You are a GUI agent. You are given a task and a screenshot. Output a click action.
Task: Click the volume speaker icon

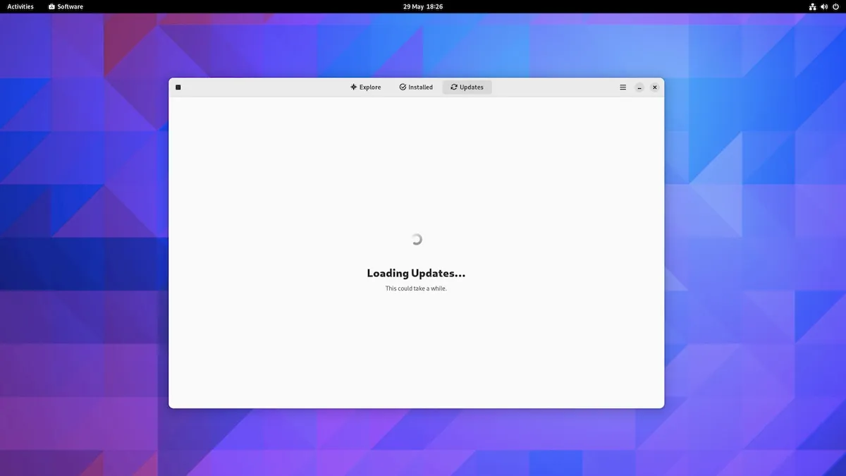(x=824, y=6)
